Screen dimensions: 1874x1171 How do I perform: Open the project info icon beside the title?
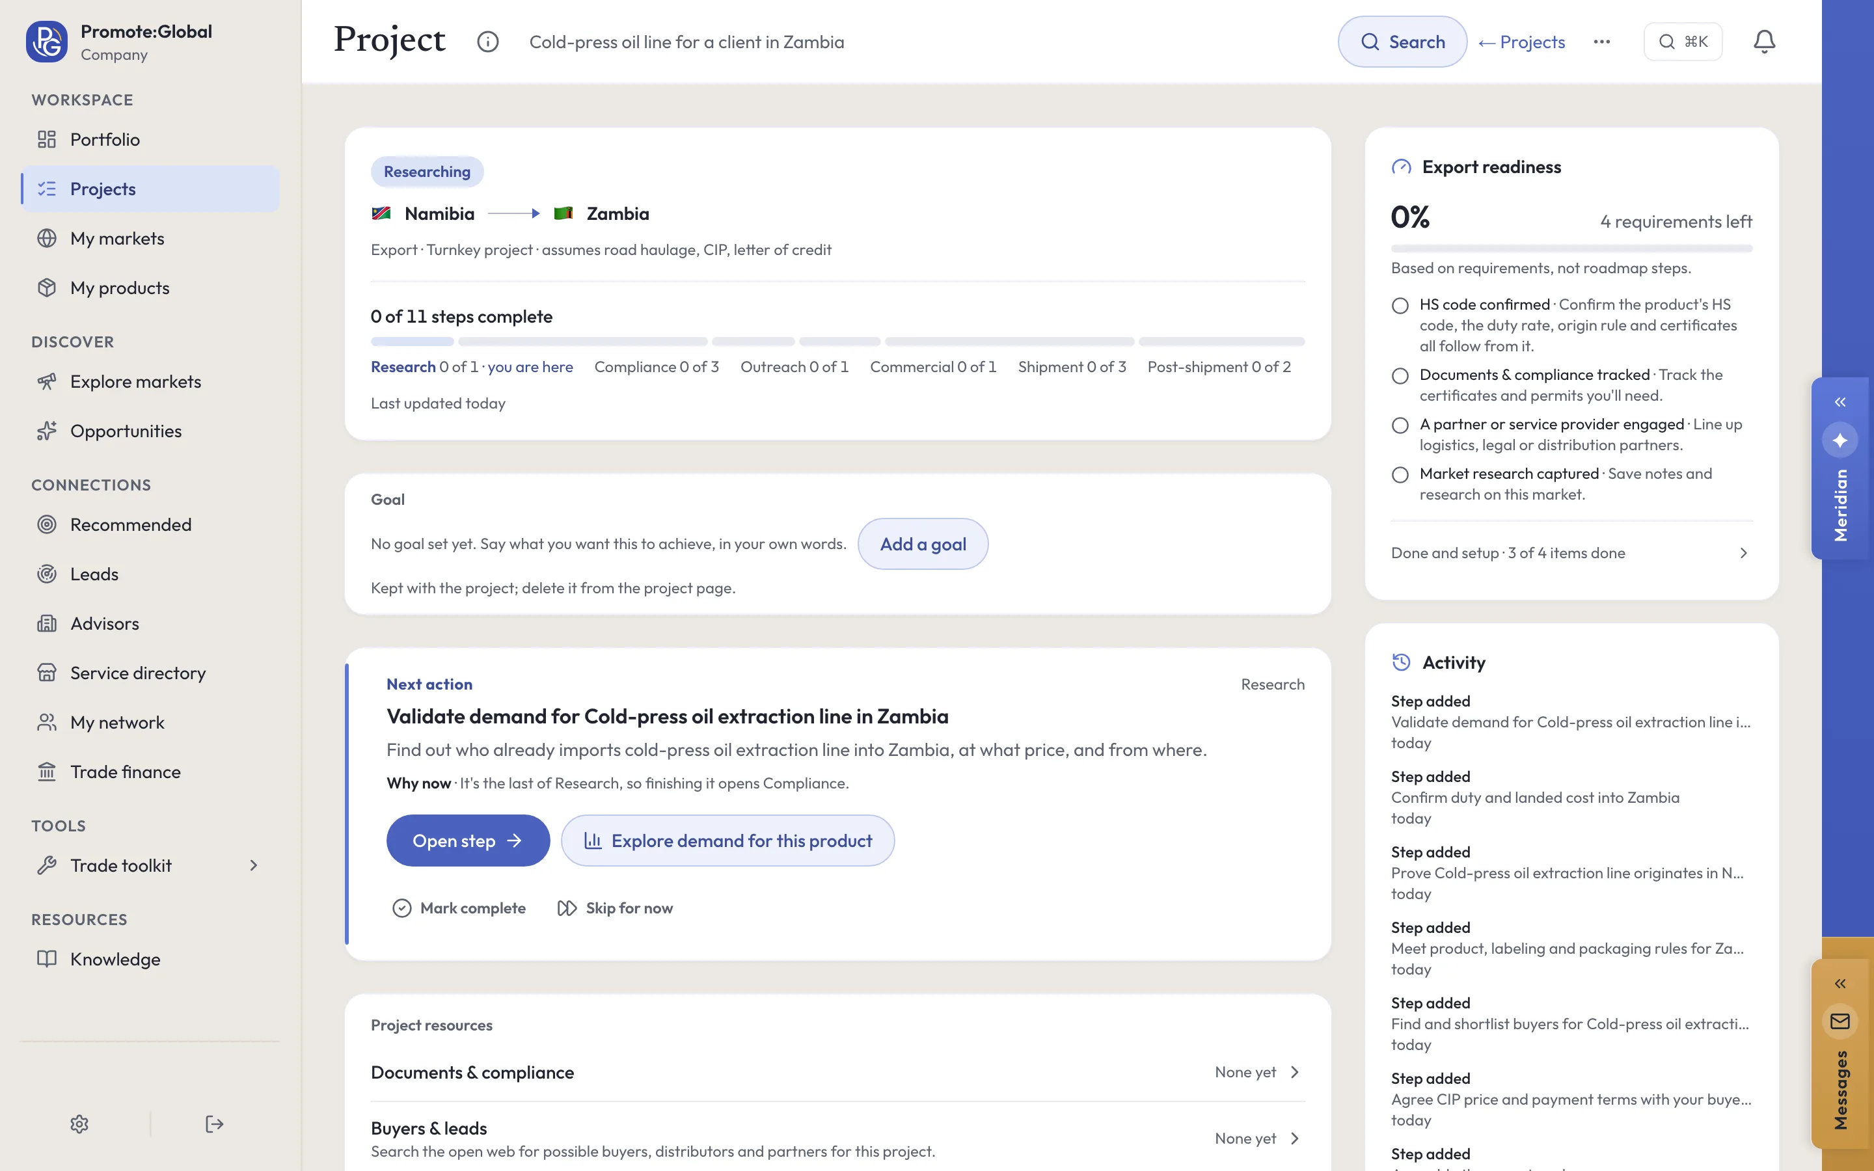click(x=488, y=42)
